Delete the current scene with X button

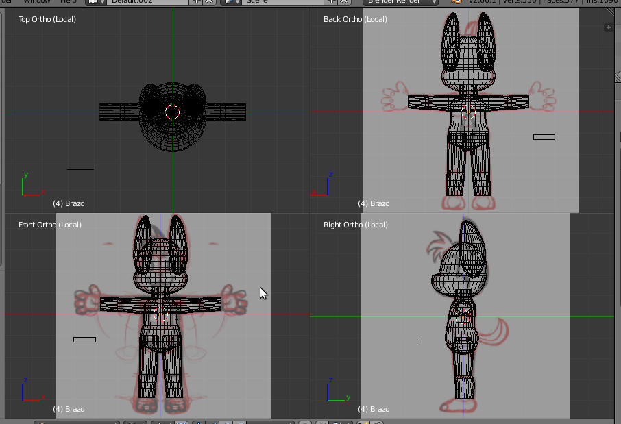pos(345,1)
